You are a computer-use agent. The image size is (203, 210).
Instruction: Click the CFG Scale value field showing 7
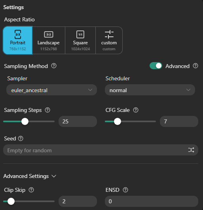point(179,121)
